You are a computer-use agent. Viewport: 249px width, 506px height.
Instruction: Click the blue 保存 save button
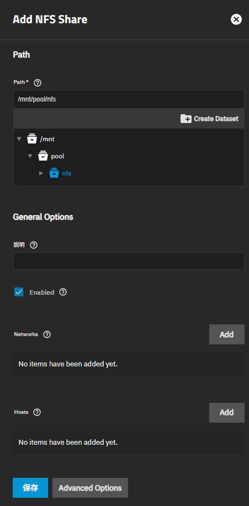point(30,488)
